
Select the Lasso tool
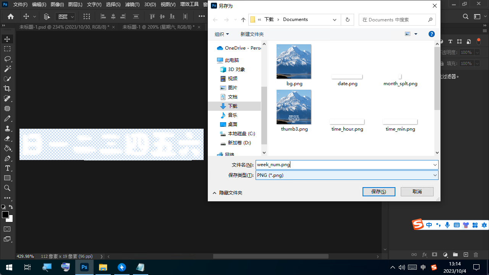pyautogui.click(x=7, y=59)
